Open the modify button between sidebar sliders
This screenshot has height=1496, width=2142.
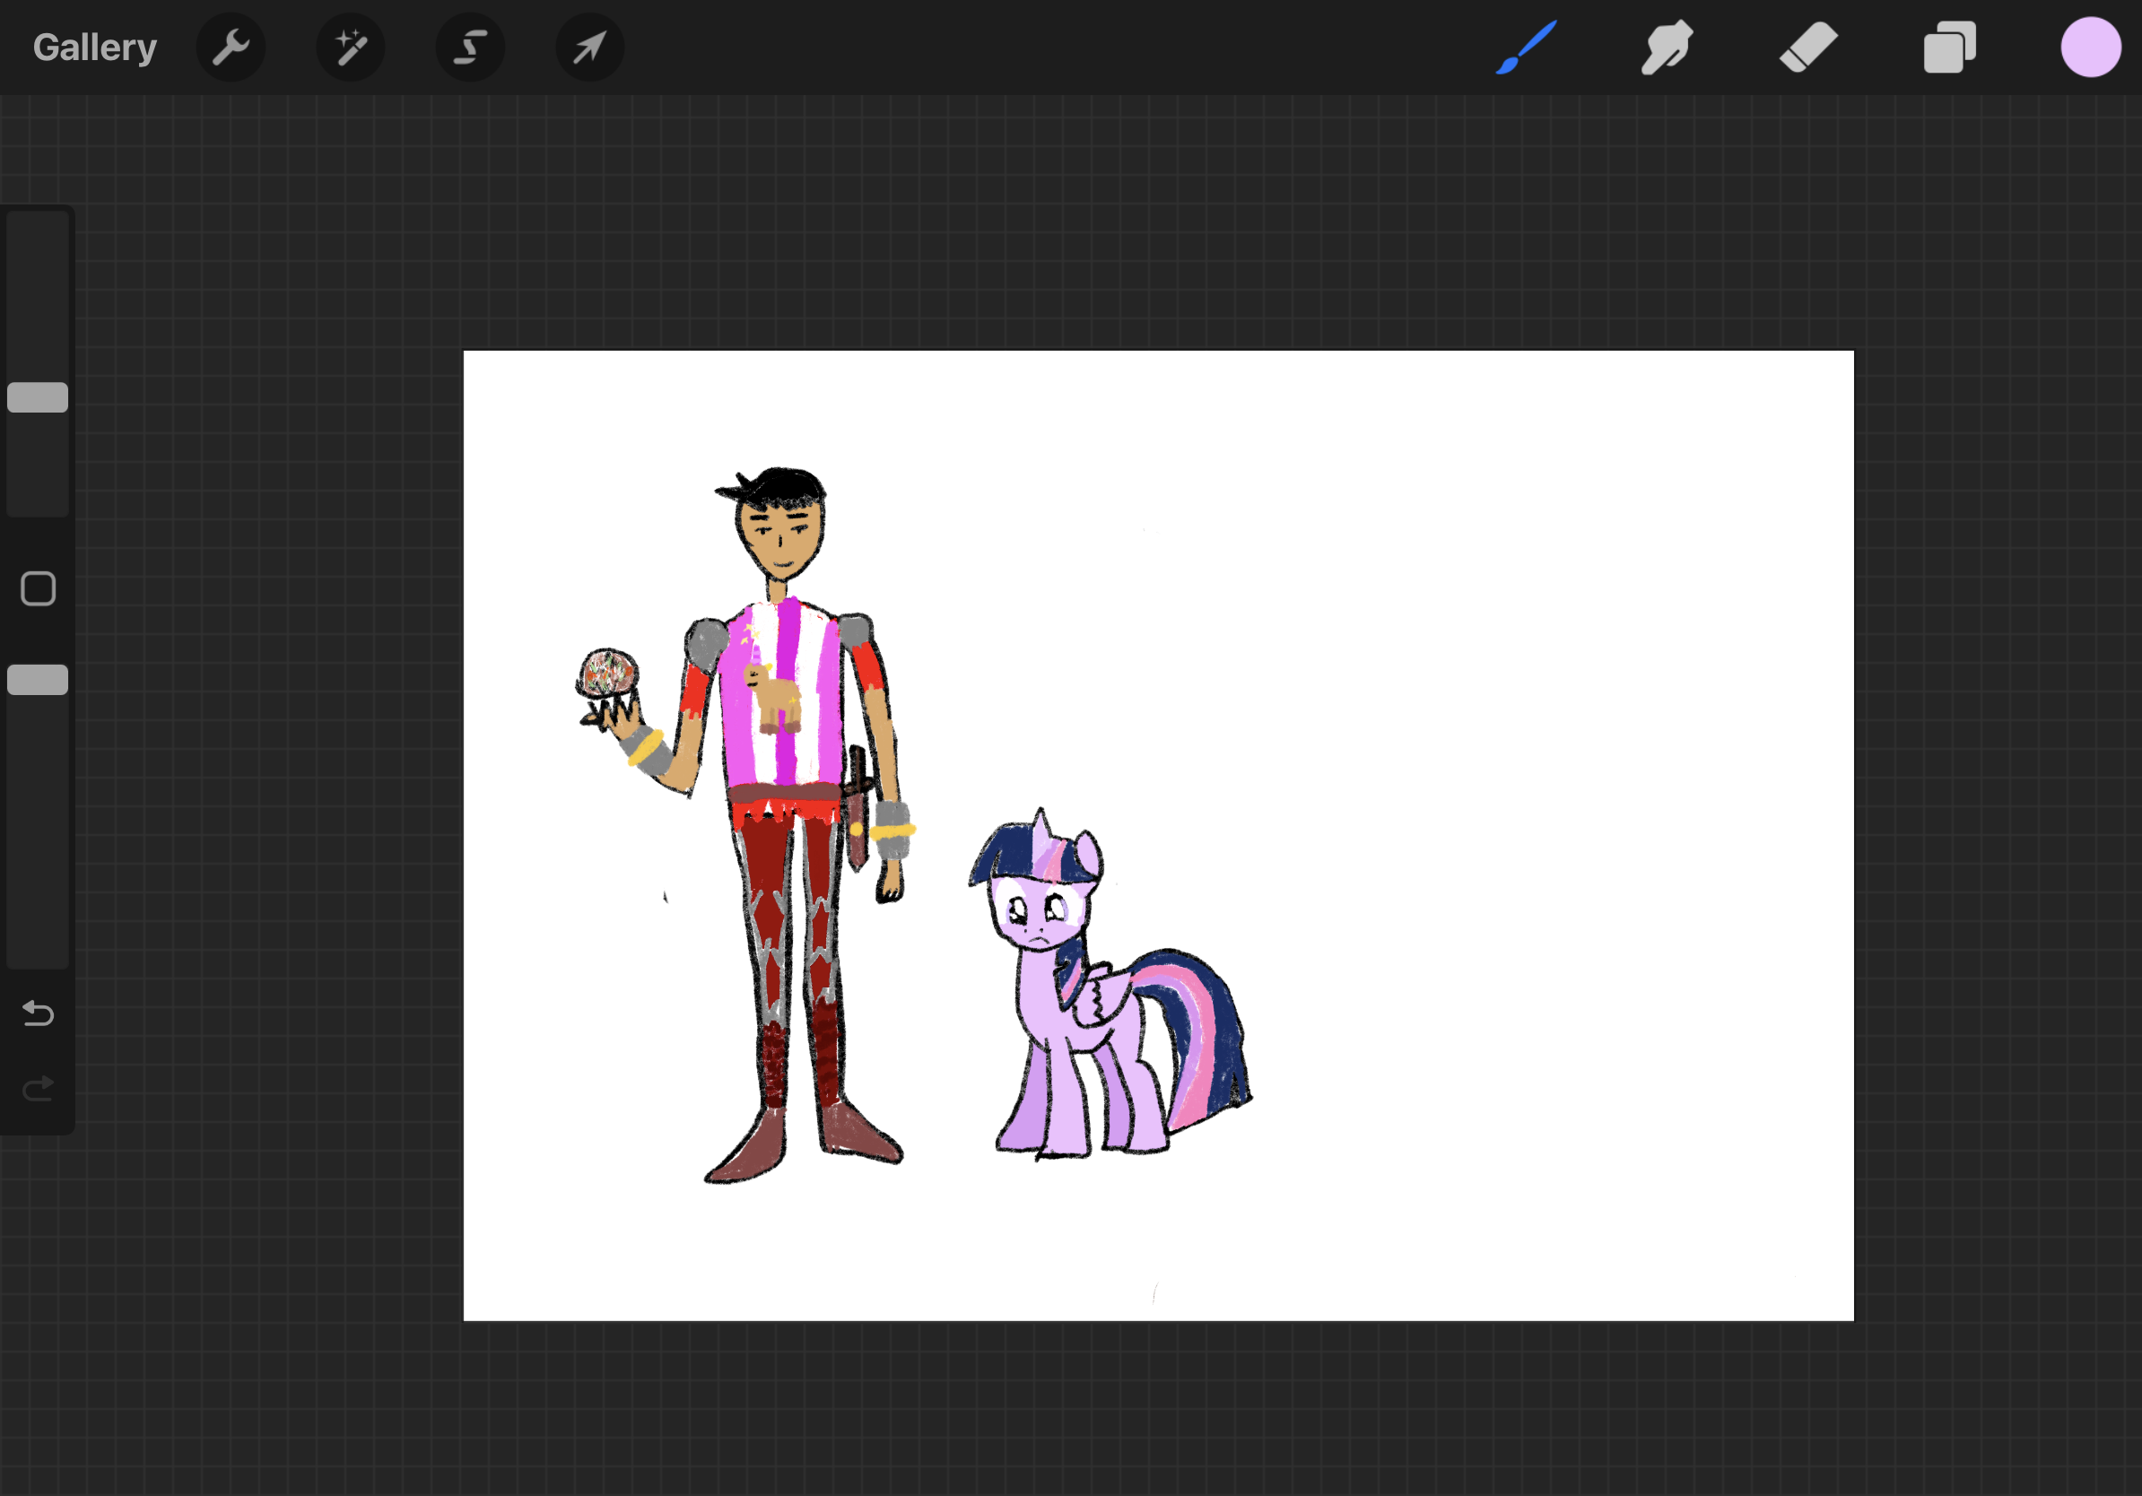[x=38, y=587]
